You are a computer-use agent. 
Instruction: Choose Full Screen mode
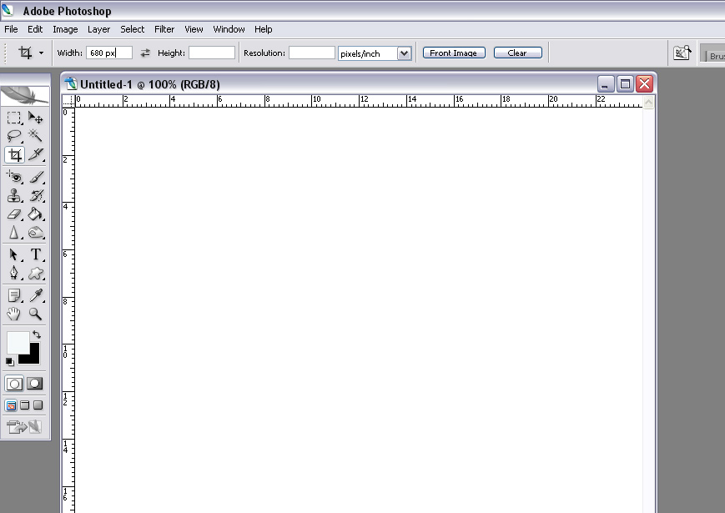[x=38, y=405]
